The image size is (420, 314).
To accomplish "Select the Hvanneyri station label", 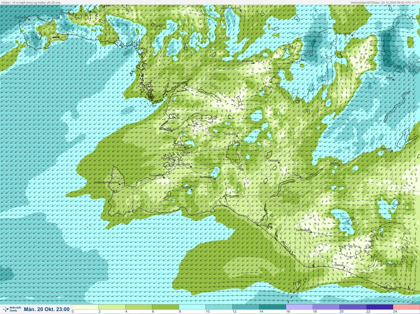I will pyautogui.click(x=179, y=83).
